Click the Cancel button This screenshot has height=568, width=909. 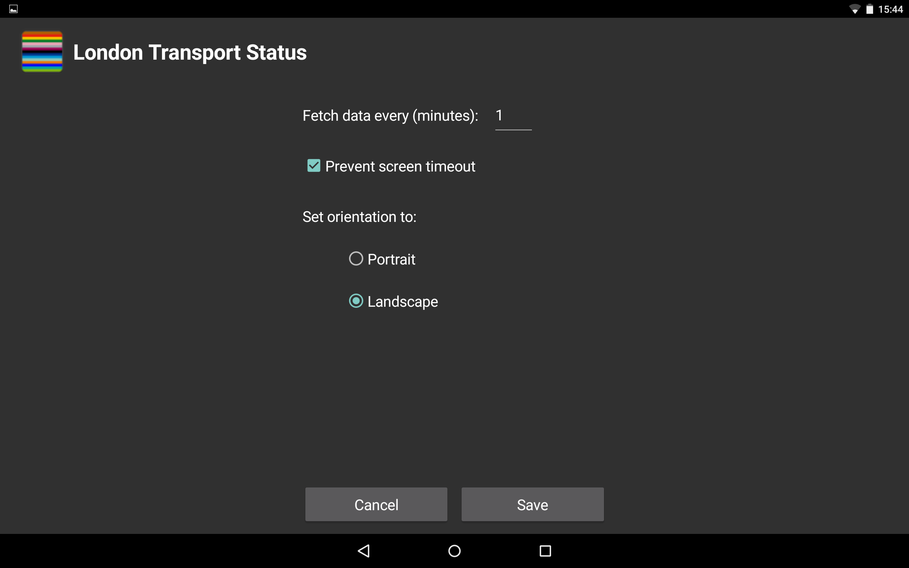click(x=376, y=504)
